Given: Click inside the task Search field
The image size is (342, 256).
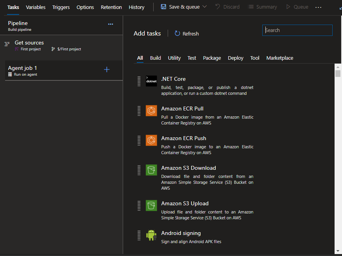Looking at the screenshot, I should click(297, 30).
